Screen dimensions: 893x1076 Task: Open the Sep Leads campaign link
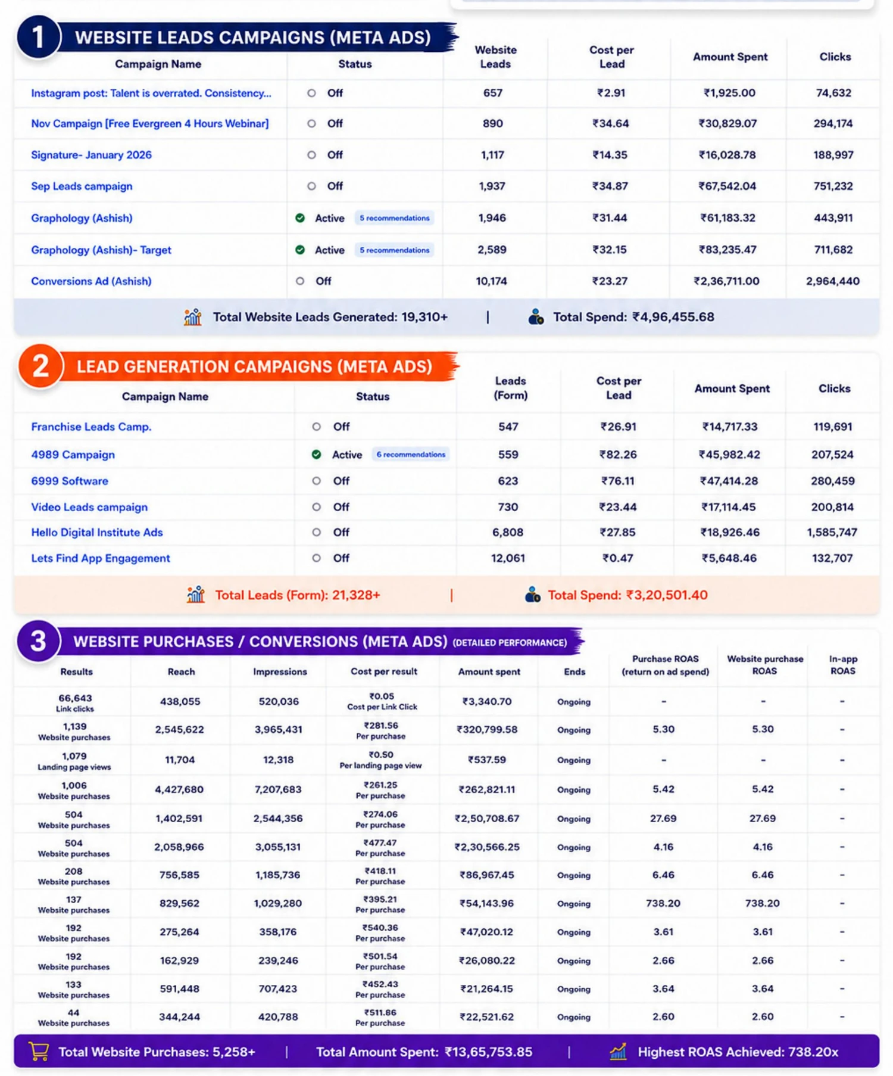click(x=82, y=186)
